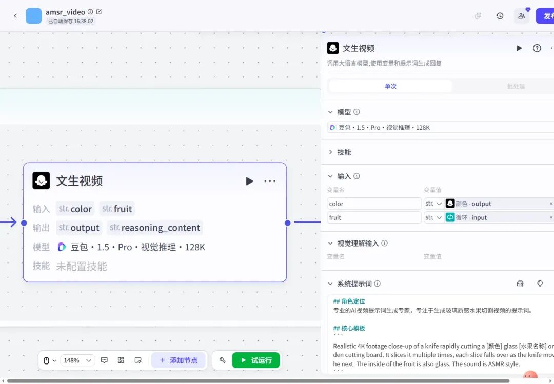
Task: Collapse the 系统提示词 section
Action: 330,284
